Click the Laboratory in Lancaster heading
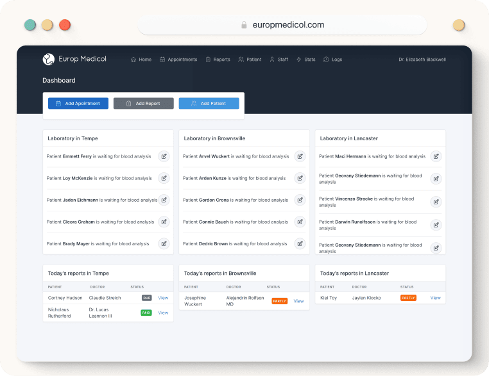This screenshot has width=489, height=376. pos(348,138)
